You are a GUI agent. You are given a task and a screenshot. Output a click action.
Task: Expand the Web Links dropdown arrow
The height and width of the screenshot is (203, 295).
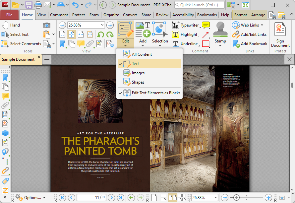tap(262, 25)
